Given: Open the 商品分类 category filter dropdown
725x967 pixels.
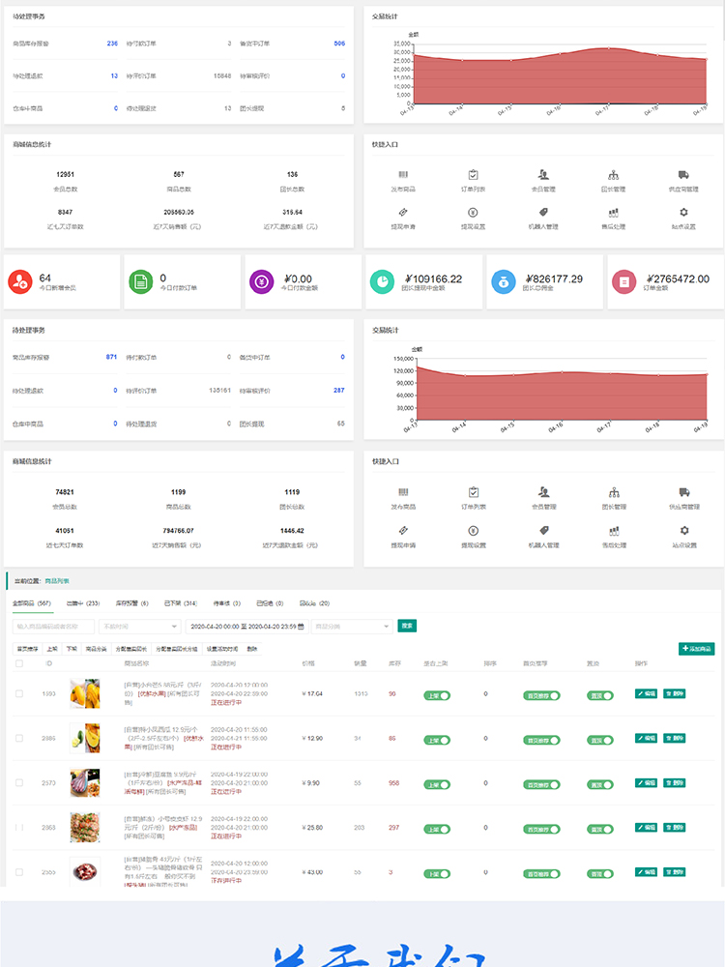Looking at the screenshot, I should tap(352, 627).
